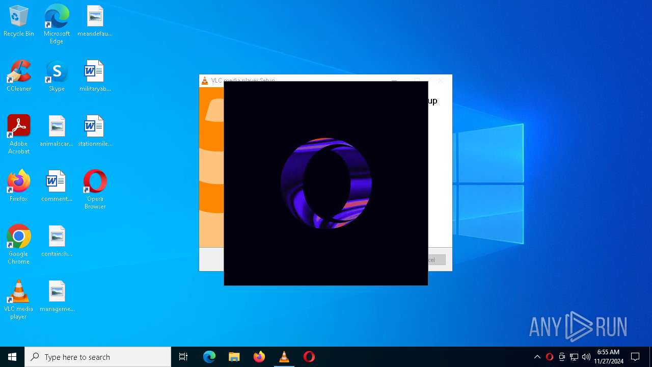Image resolution: width=652 pixels, height=367 pixels.
Task: Open Edge from the taskbar
Action: pyautogui.click(x=209, y=357)
